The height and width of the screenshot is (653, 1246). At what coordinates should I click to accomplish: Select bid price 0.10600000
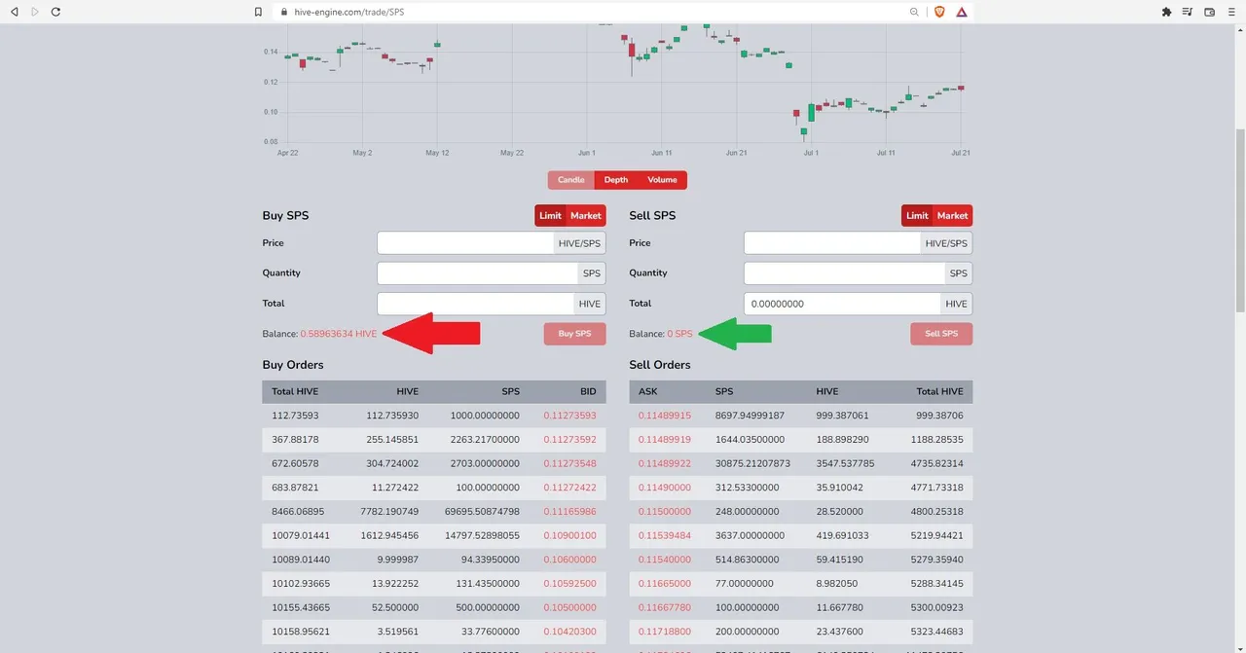coord(569,560)
